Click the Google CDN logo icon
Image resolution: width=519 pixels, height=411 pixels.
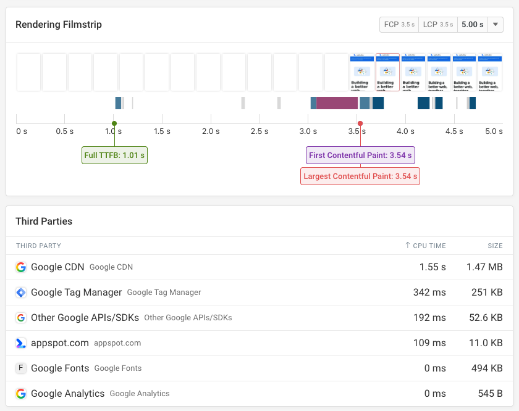click(x=21, y=267)
